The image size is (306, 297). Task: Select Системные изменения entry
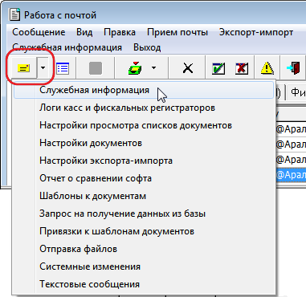pyautogui.click(x=144, y=266)
